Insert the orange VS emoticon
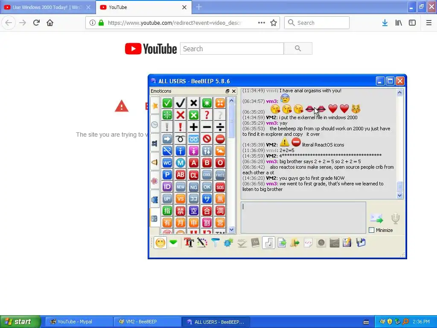The width and height of the screenshot is (437, 328). pyautogui.click(x=181, y=199)
